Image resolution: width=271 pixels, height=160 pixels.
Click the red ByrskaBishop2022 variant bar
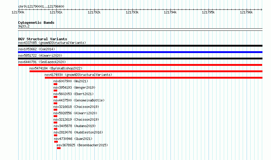pos(146,71)
